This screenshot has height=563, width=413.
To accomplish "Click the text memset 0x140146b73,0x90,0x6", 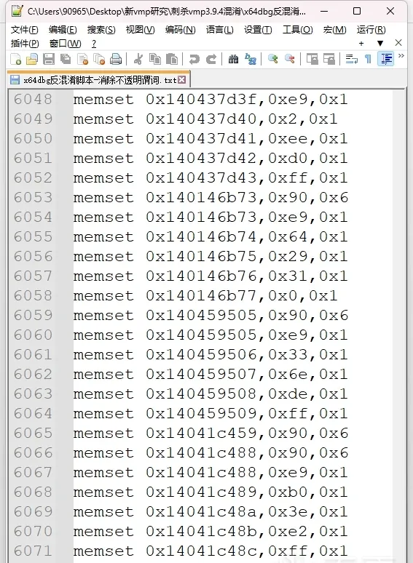I will 211,197.
